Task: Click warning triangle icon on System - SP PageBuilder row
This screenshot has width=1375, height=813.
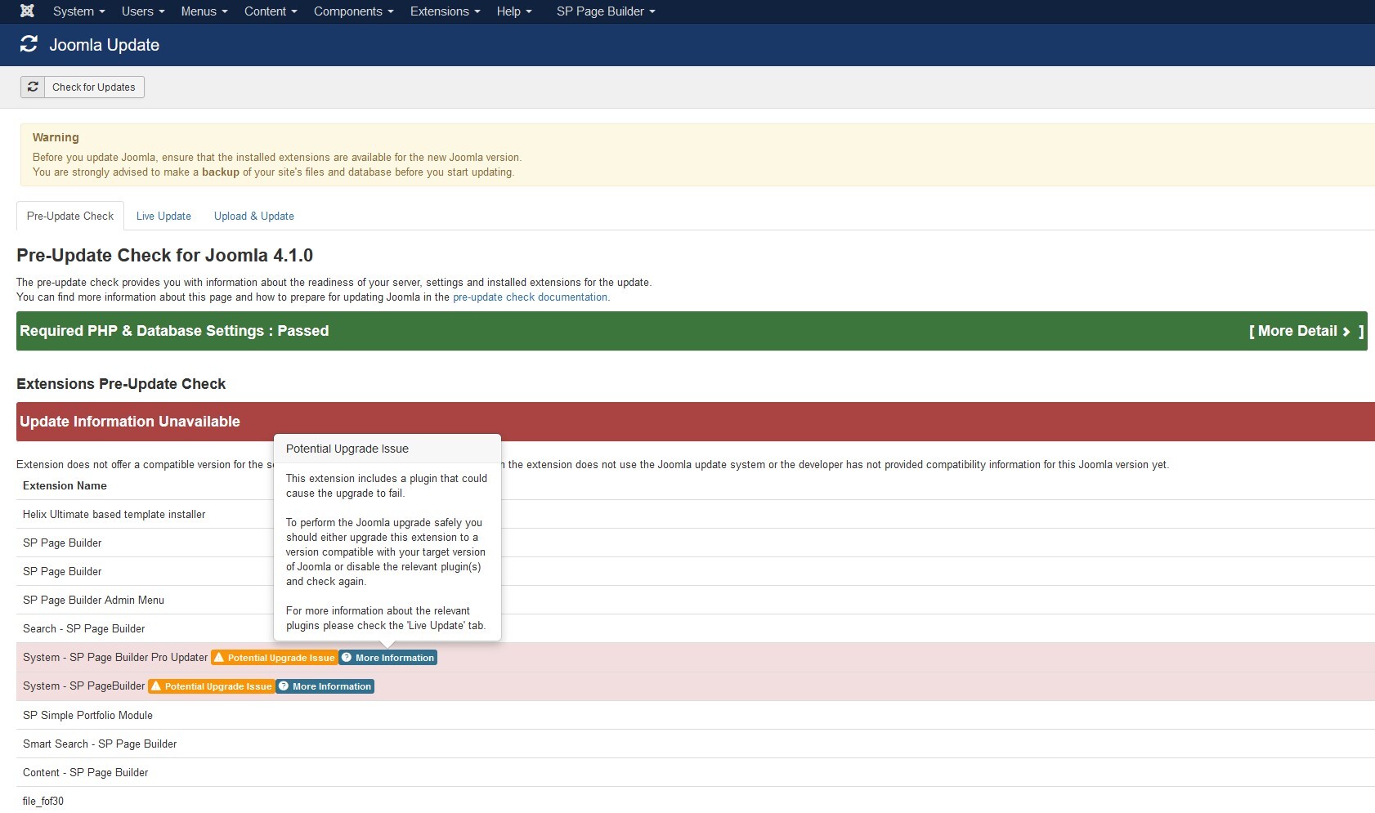Action: [156, 686]
